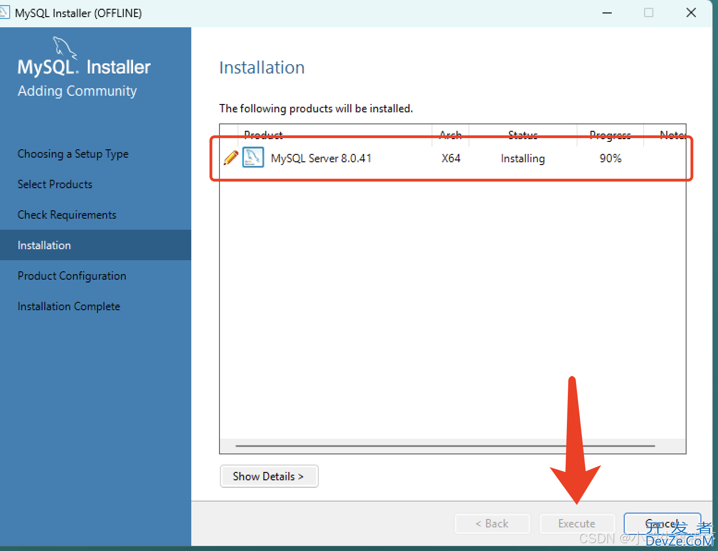Click the 90% progress value
718x551 pixels.
(x=610, y=158)
